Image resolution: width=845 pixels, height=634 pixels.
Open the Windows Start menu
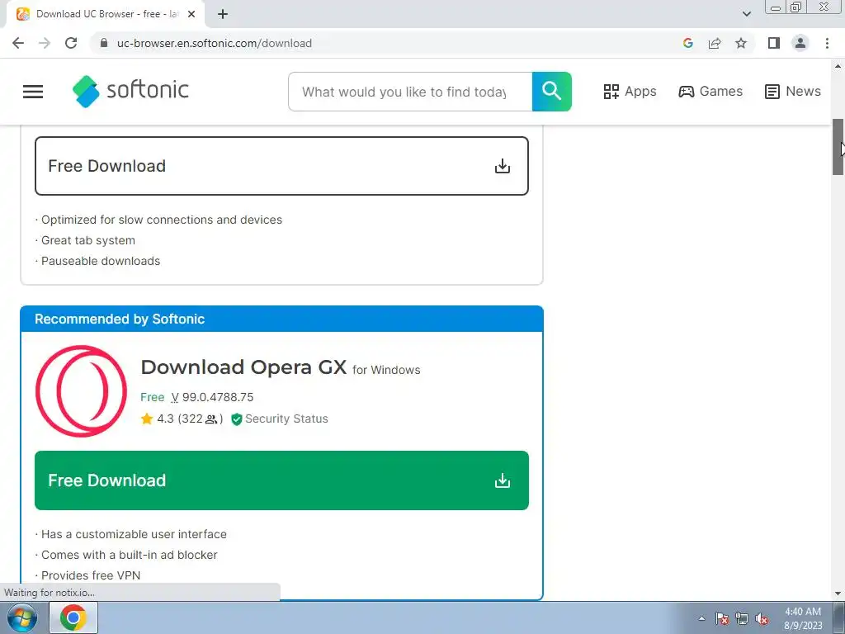coord(21,617)
